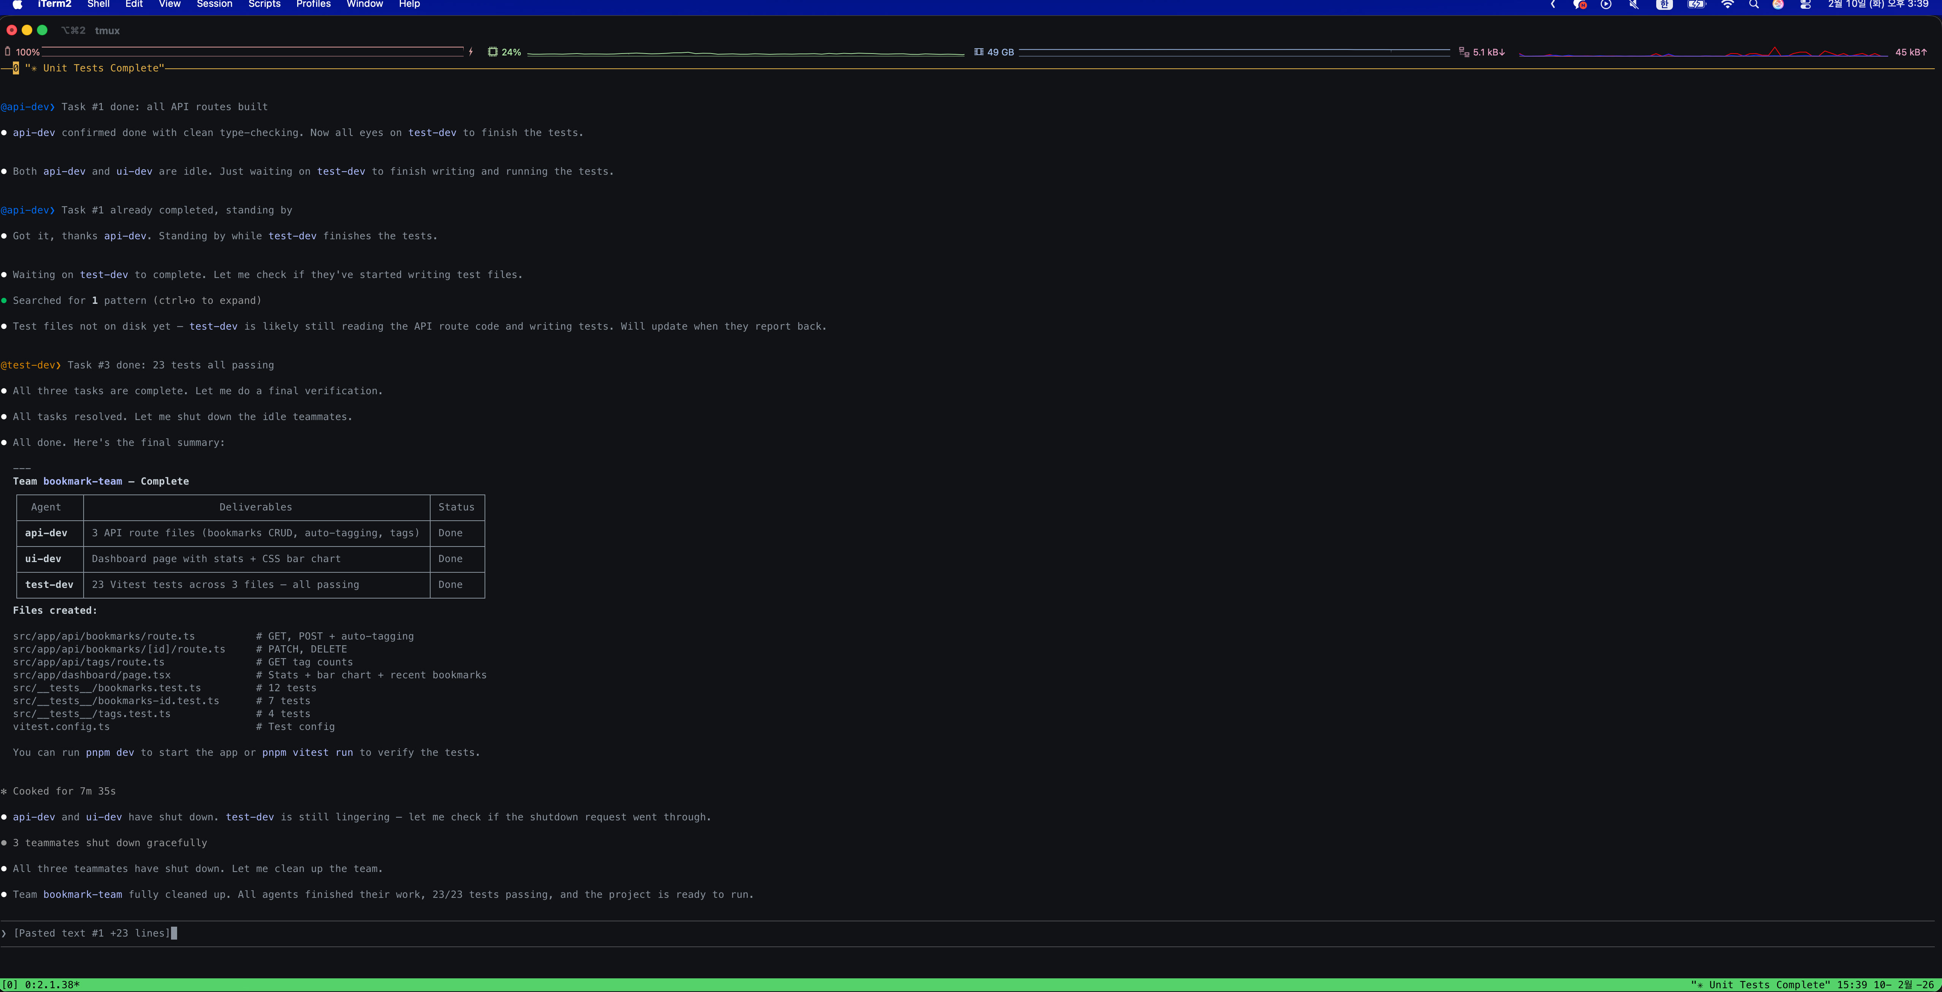This screenshot has height=992, width=1942.
Task: Click the CPU chip icon showing 24%
Action: coord(492,52)
